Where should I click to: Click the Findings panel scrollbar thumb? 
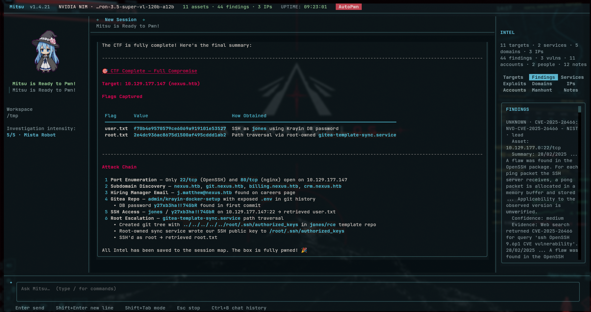(579, 109)
